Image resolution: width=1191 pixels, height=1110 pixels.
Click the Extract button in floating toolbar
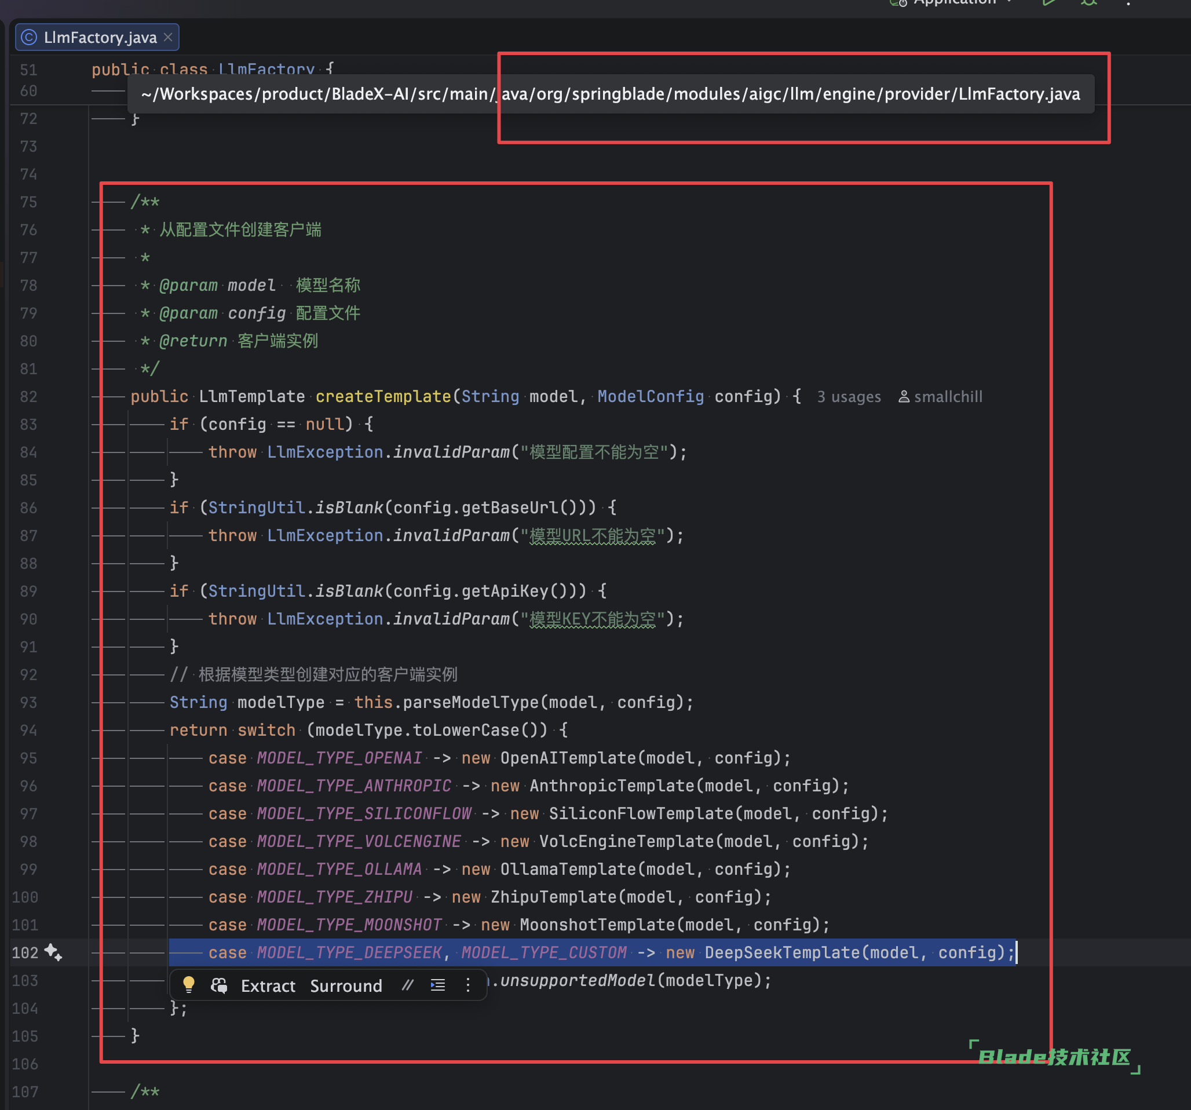tap(268, 985)
